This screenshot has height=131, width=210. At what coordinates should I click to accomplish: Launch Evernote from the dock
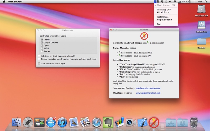pos(108,122)
